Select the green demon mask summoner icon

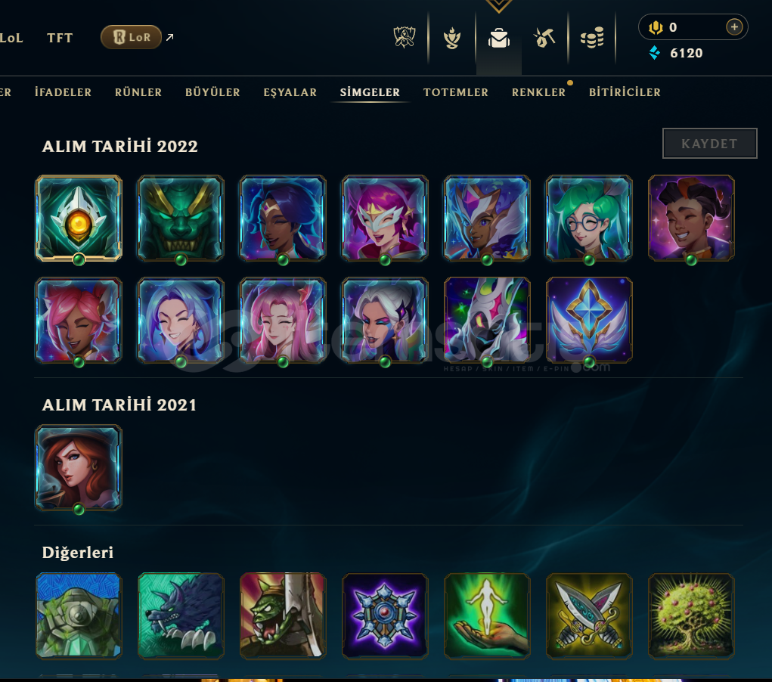pos(181,219)
